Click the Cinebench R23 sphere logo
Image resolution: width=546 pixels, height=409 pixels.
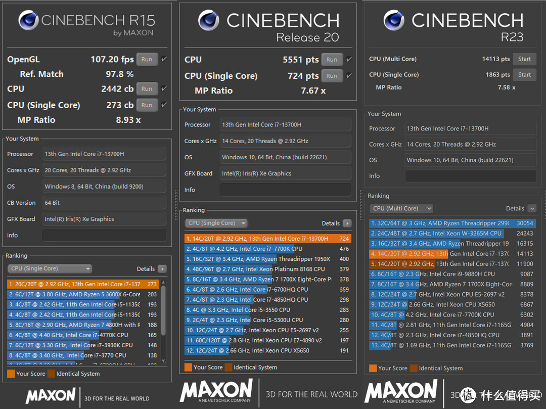pyautogui.click(x=394, y=21)
